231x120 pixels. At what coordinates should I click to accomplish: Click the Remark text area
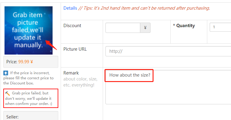pyautogui.click(x=168, y=87)
